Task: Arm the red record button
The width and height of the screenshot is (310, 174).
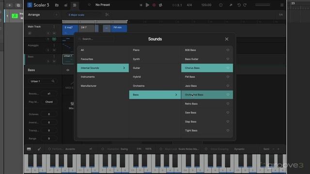Action: 154,5
